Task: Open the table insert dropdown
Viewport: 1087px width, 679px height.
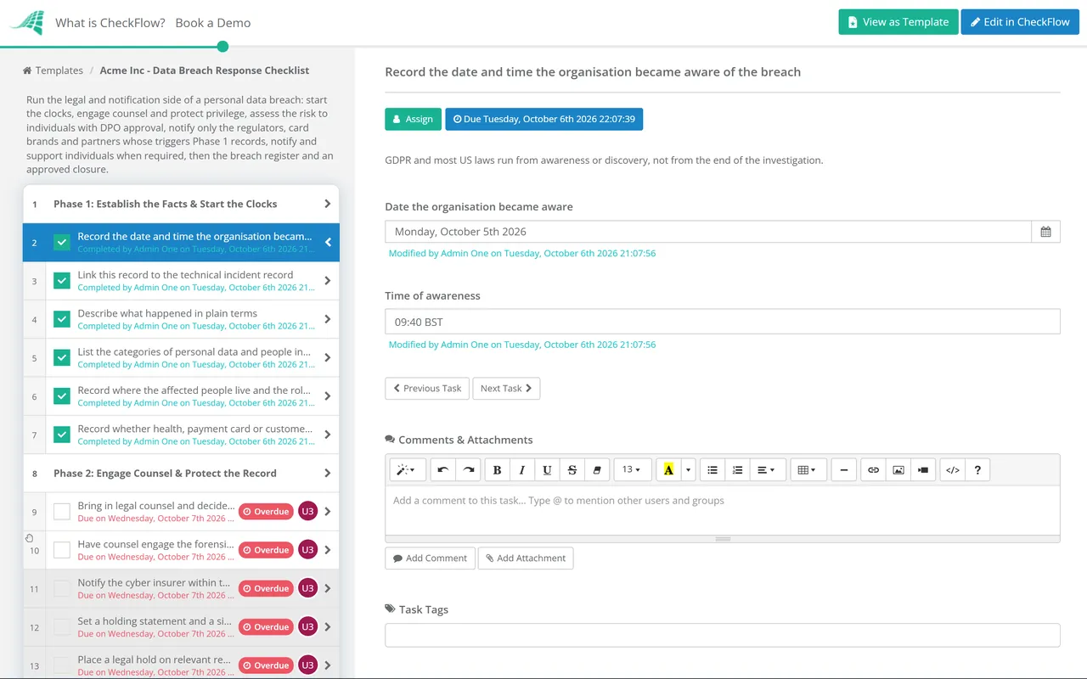Action: coord(808,470)
